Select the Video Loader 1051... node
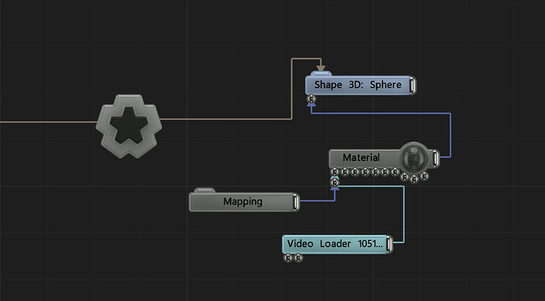 [335, 244]
